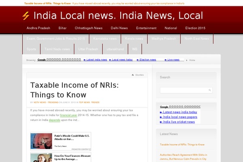Select Madhya Pradesh in the menu
The image size is (243, 162).
pyautogui.click(x=164, y=38)
